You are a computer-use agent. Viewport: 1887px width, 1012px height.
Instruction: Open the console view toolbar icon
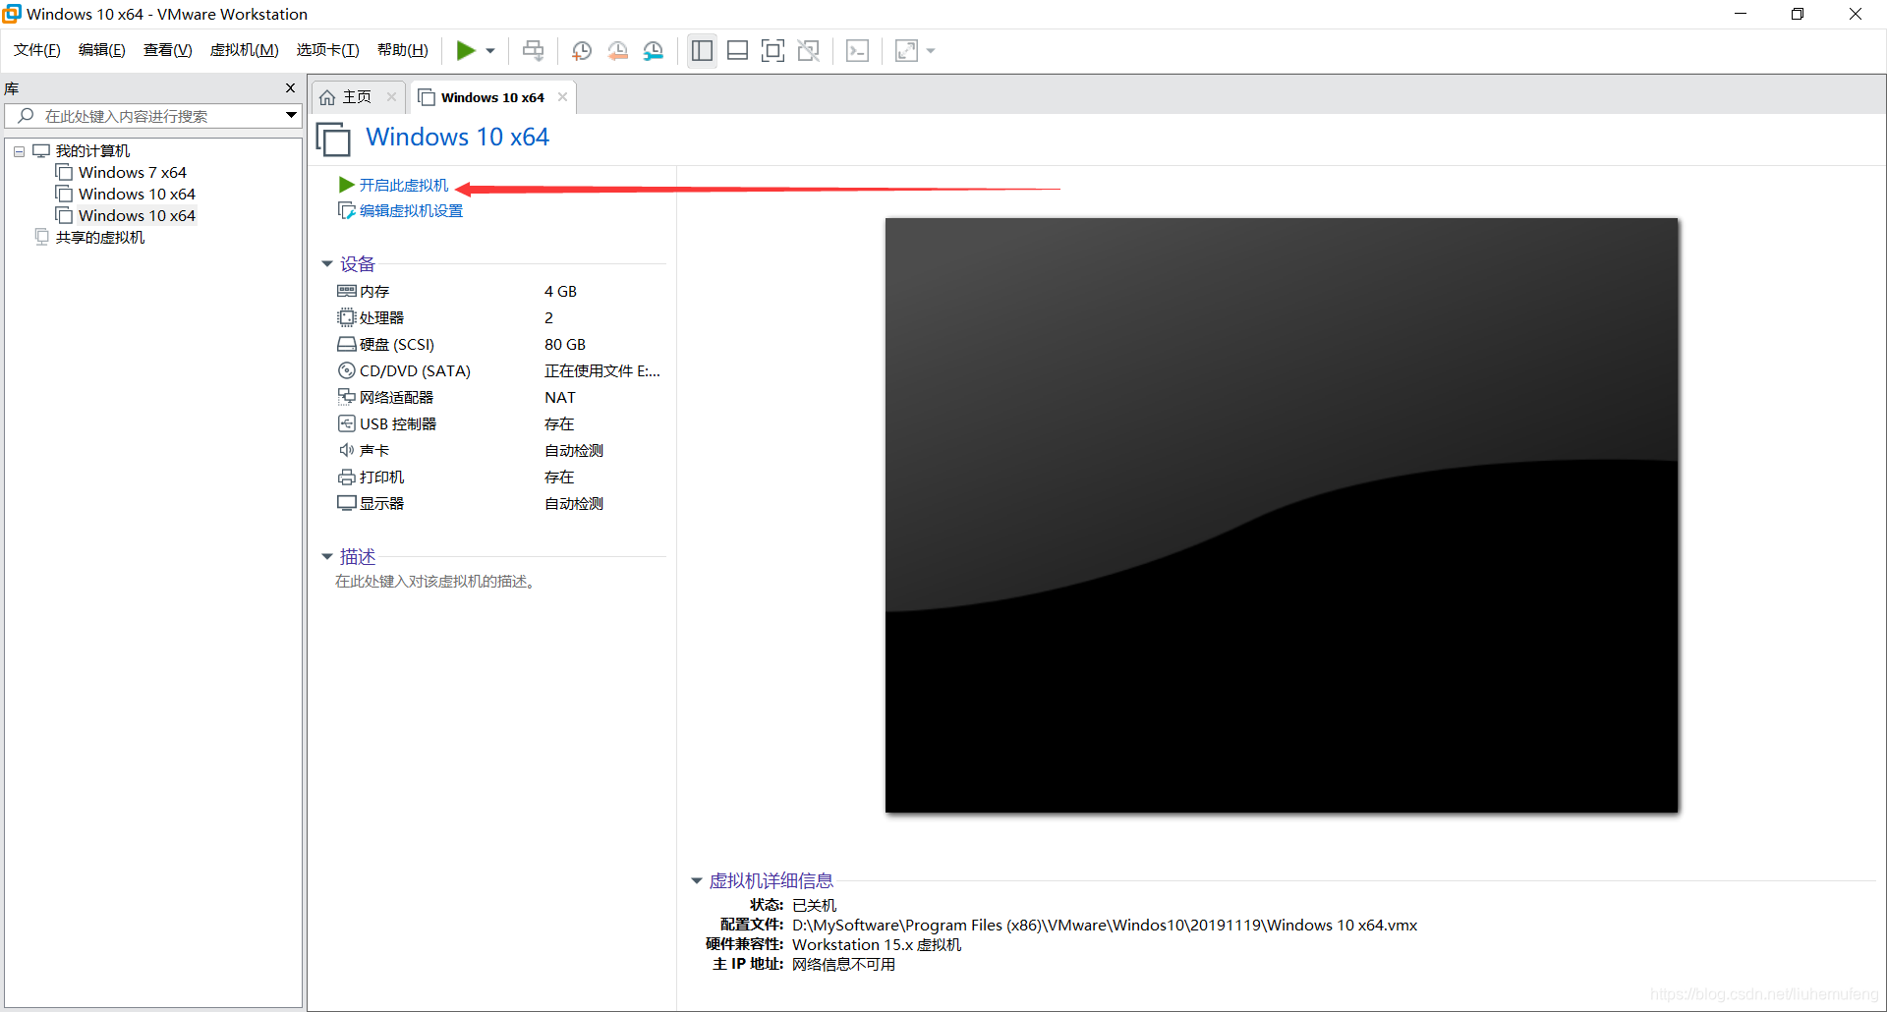click(857, 50)
